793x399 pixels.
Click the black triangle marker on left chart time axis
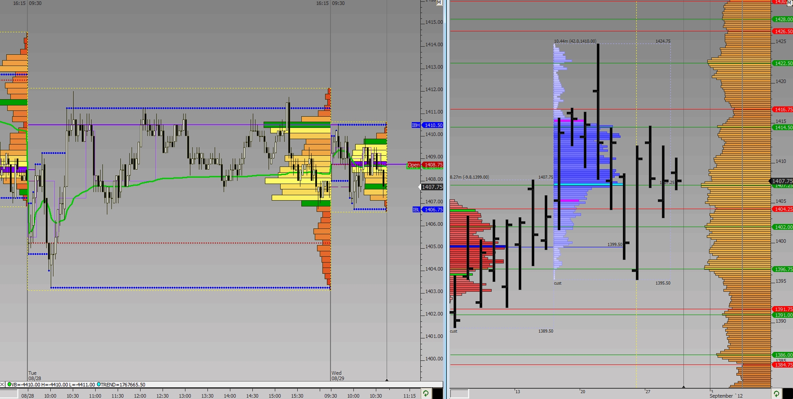pyautogui.click(x=387, y=380)
